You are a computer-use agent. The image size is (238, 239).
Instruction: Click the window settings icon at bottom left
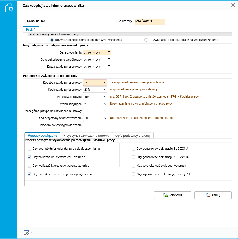coord(26,233)
